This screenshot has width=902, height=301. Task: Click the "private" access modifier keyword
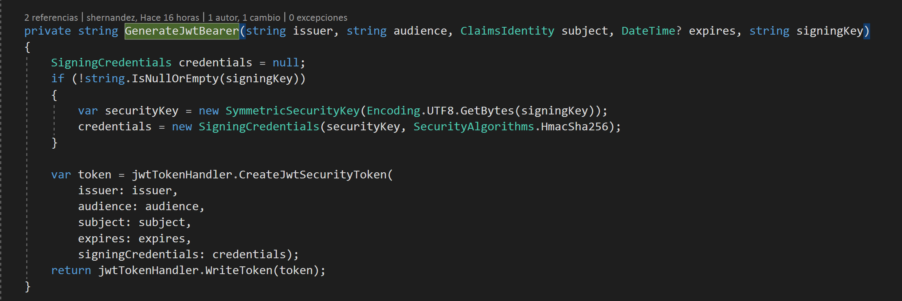(47, 31)
